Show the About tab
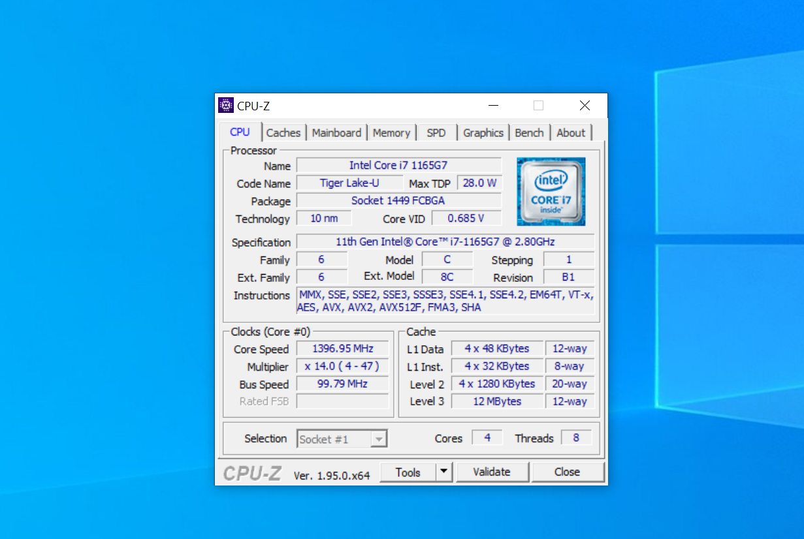The height and width of the screenshot is (539, 804). (x=571, y=132)
